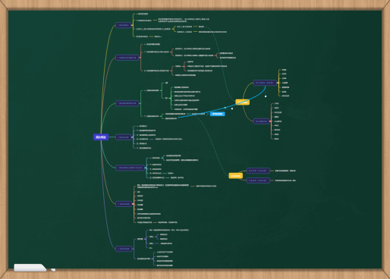This screenshot has height=279, width=390.
Task: Select the yellow node crossed by blue line
Action: pos(243,102)
